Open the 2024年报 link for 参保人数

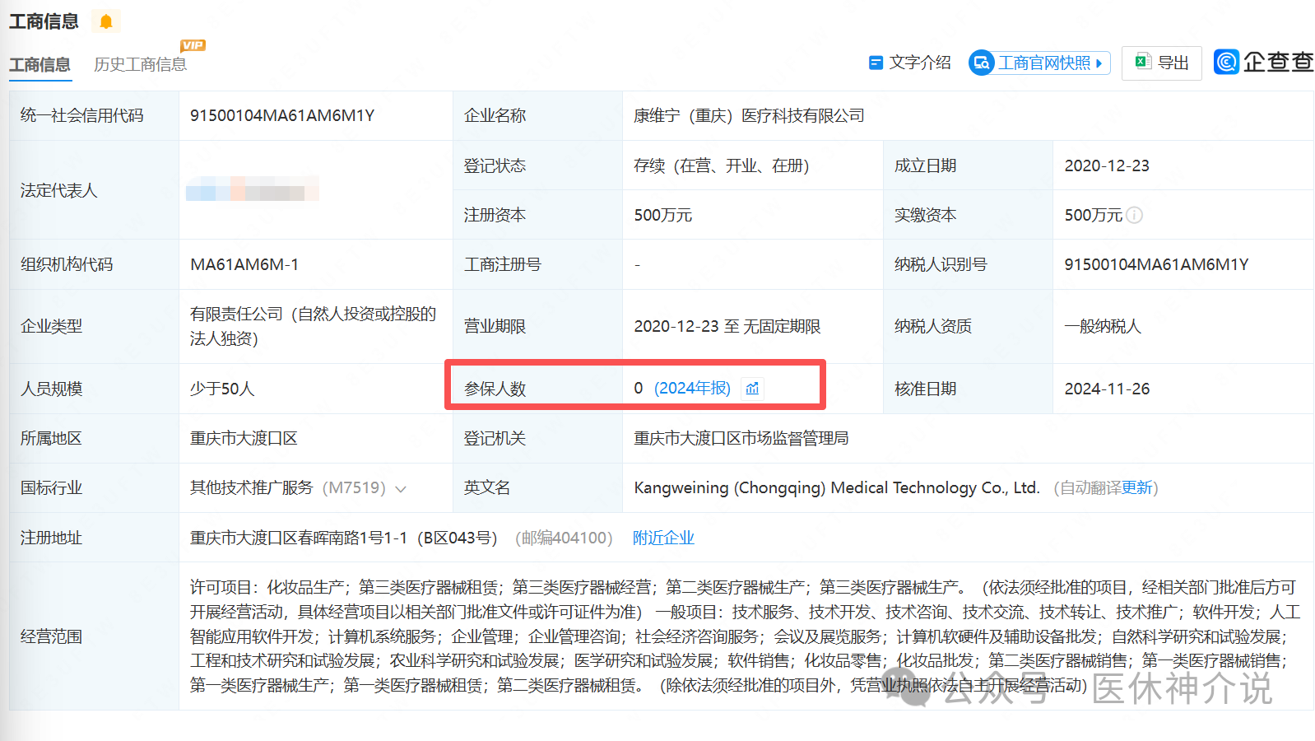[x=692, y=389]
